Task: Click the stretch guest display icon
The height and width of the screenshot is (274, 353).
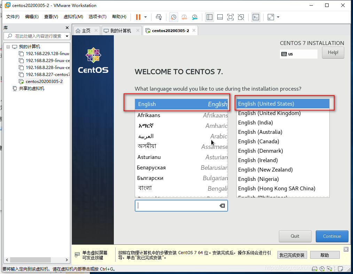Action: [271, 17]
